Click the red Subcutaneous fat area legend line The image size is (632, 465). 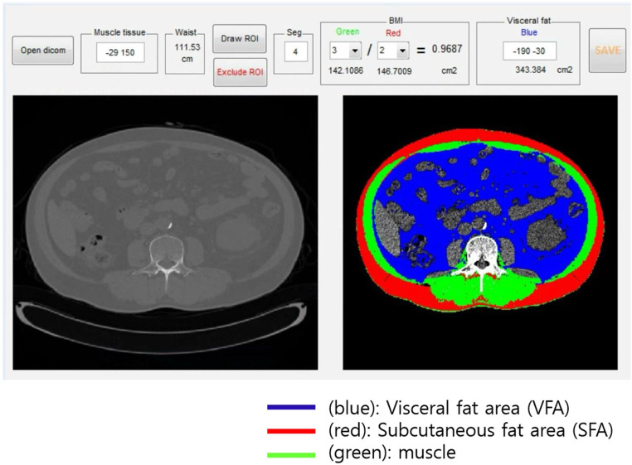pyautogui.click(x=291, y=431)
